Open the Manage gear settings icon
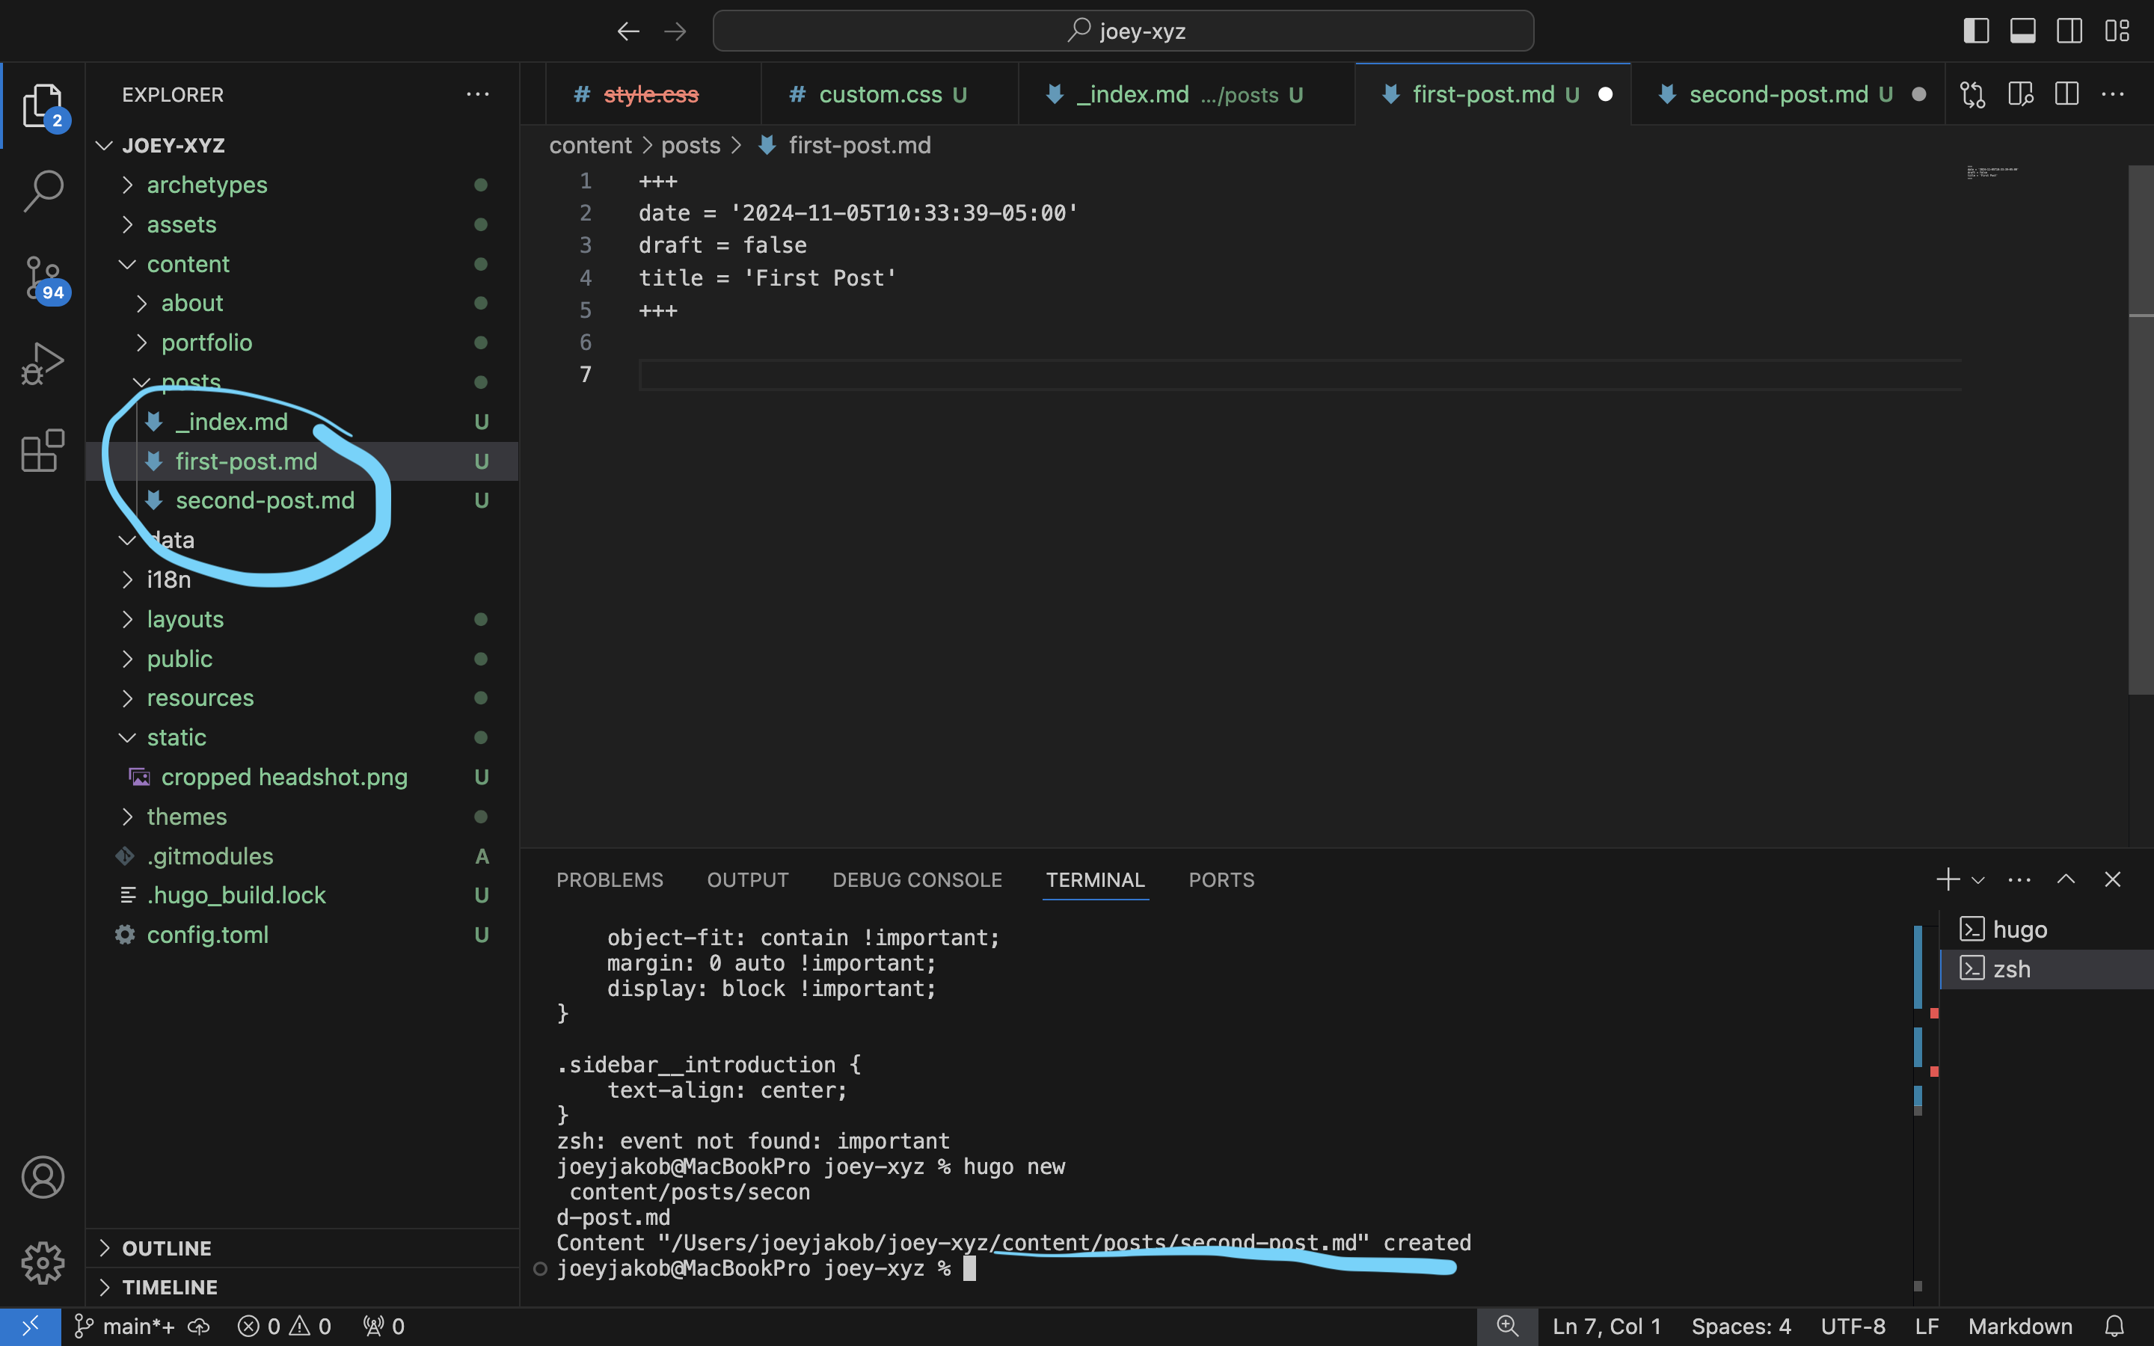Viewport: 2154px width, 1346px height. click(42, 1262)
